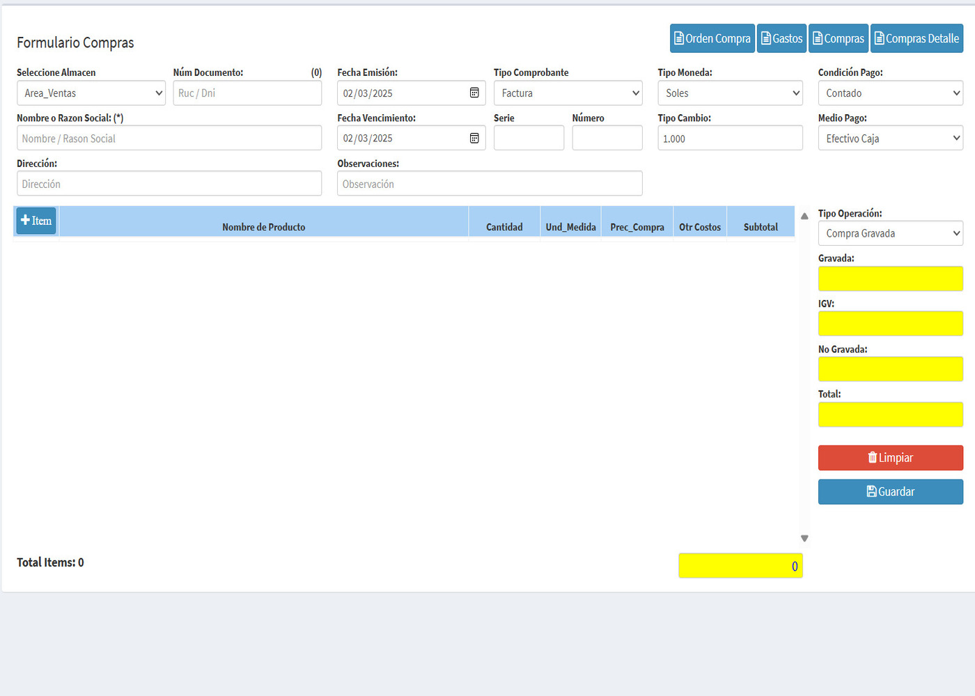Open the Compras Detalle view
The width and height of the screenshot is (975, 696).
pos(916,38)
